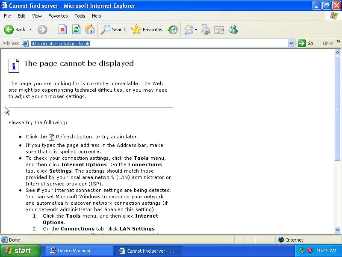Image resolution: width=342 pixels, height=257 pixels.
Task: Print page using the printer icon
Action: [206, 30]
